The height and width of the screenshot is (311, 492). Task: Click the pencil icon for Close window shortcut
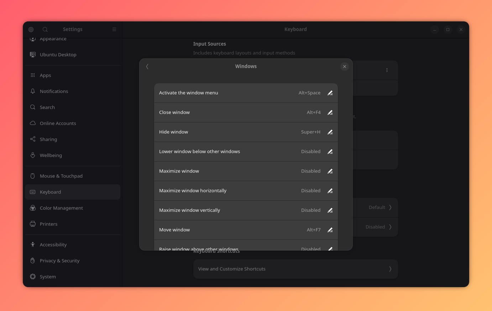pos(330,112)
